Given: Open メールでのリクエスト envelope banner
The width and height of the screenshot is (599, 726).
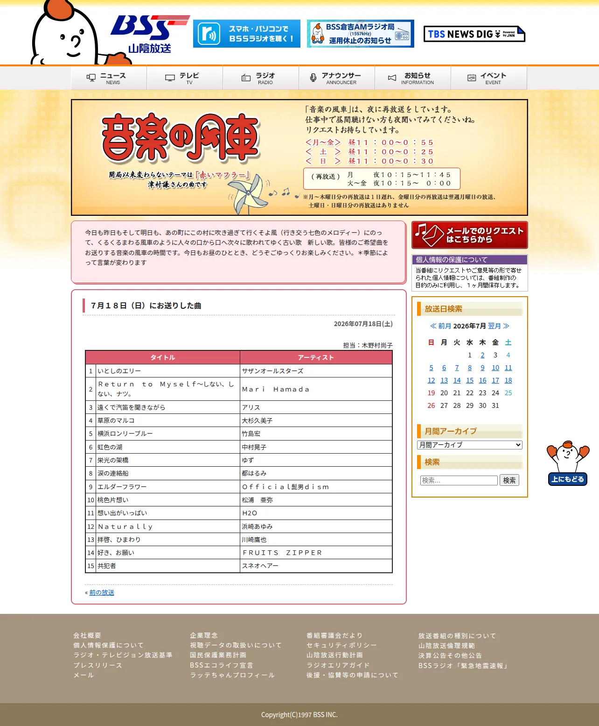Looking at the screenshot, I should click(x=470, y=235).
